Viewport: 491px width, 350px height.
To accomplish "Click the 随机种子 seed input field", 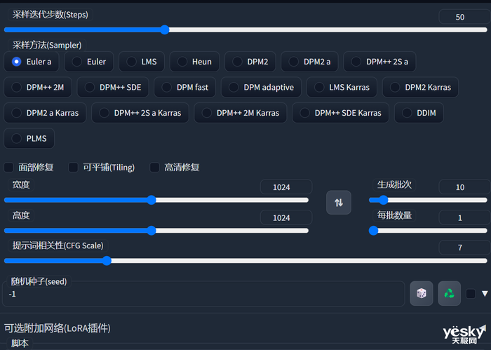I will (x=203, y=294).
